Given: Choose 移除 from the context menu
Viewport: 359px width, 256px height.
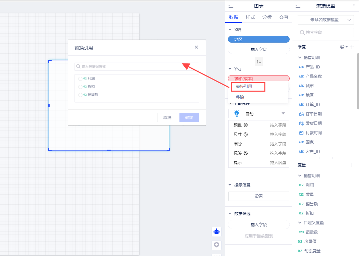Looking at the screenshot, I should 240,97.
